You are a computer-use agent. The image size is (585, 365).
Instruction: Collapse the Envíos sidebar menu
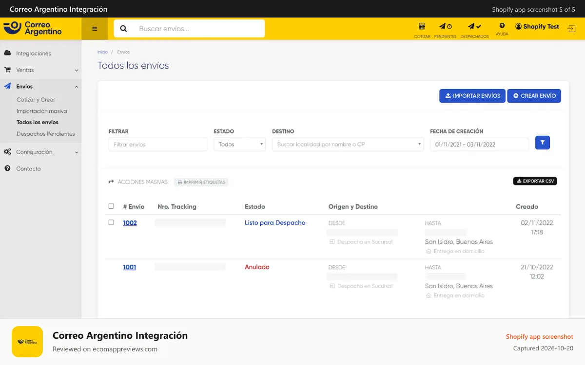[40, 87]
